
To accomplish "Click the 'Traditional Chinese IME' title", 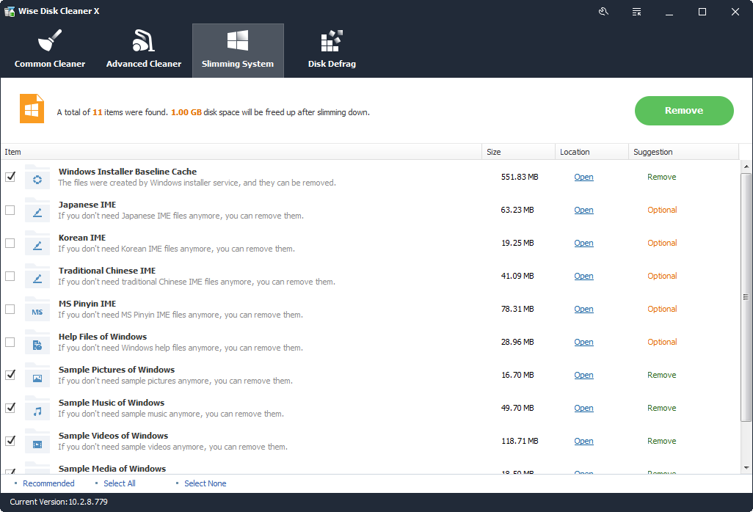I will (107, 271).
